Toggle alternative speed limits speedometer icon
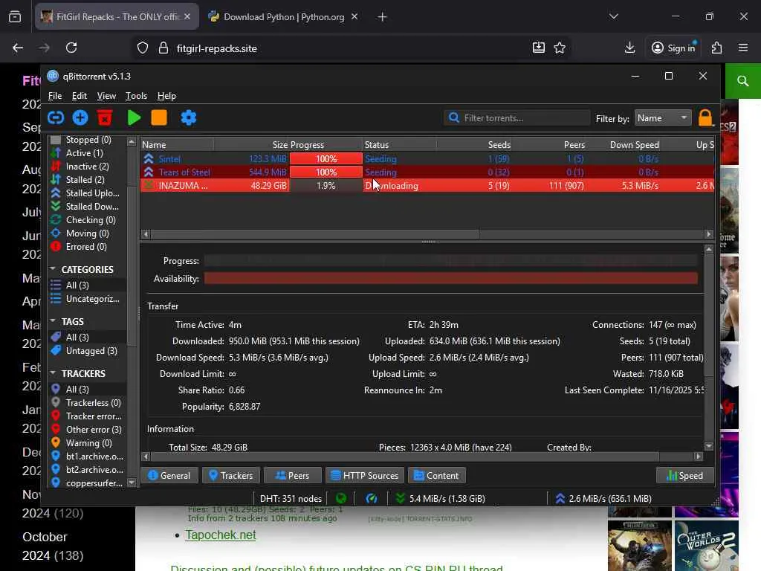The height and width of the screenshot is (571, 761). tap(372, 498)
